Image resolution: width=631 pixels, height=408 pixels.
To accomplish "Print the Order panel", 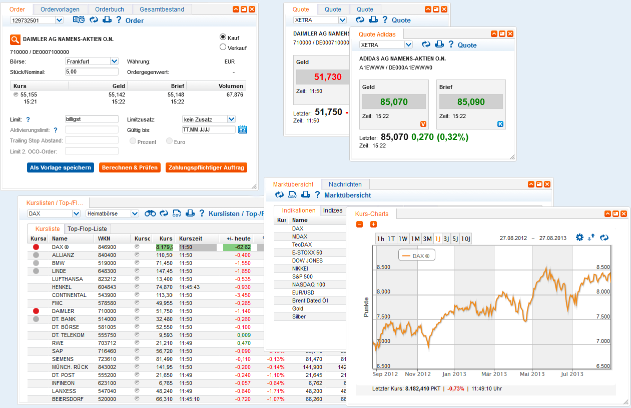I will click(107, 20).
